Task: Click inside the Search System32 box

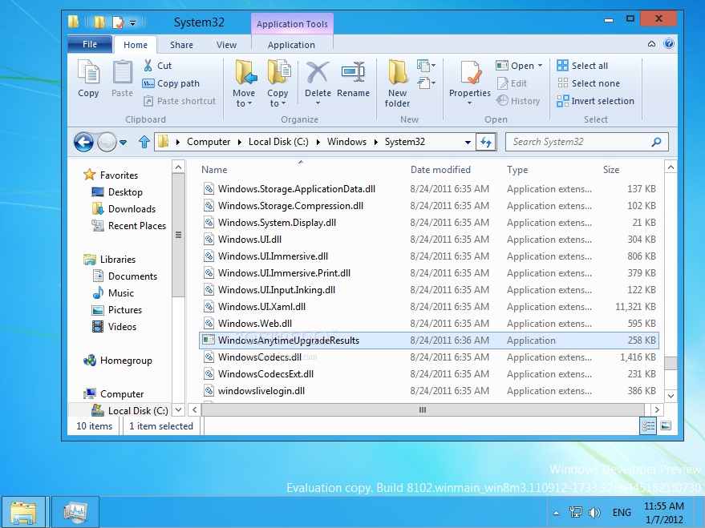Action: tap(577, 142)
